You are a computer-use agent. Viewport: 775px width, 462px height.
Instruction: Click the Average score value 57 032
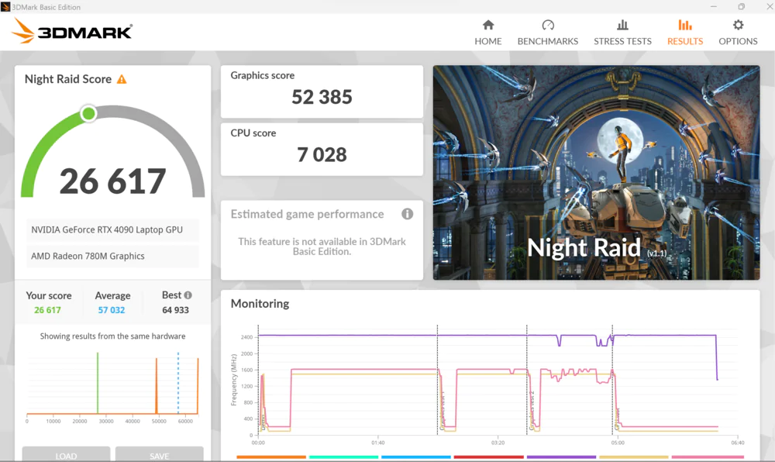tap(111, 310)
